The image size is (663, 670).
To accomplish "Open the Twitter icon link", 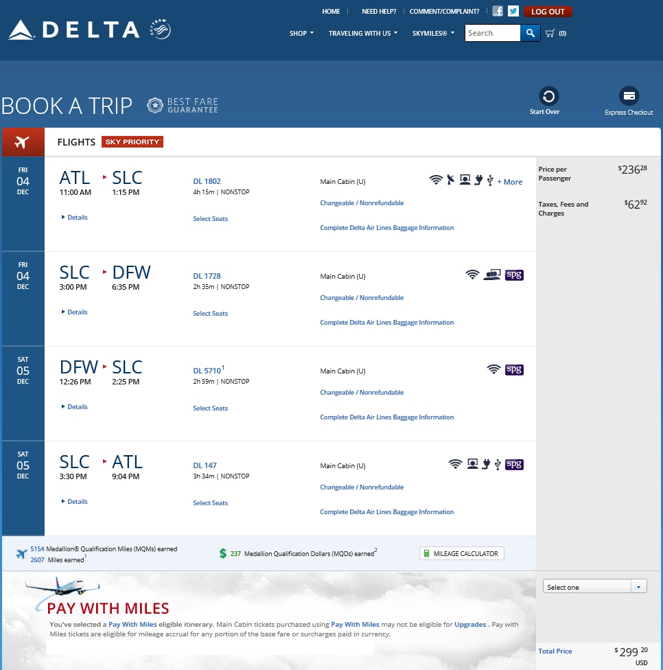I will pyautogui.click(x=513, y=11).
